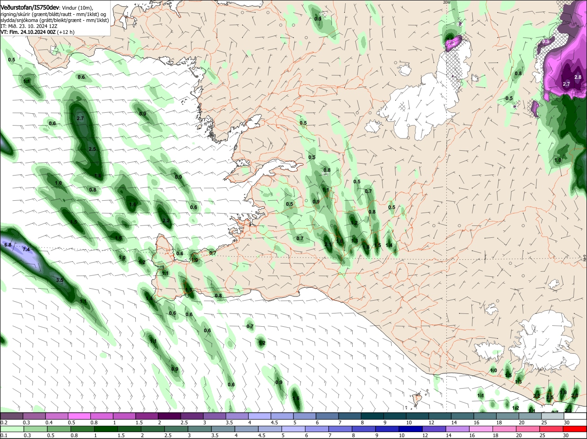
Task: Click the 3.5 value on the blue rain band
Action: (x=60, y=280)
